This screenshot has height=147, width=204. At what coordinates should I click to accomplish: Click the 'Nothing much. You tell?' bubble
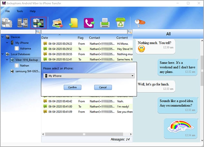[x=155, y=46]
